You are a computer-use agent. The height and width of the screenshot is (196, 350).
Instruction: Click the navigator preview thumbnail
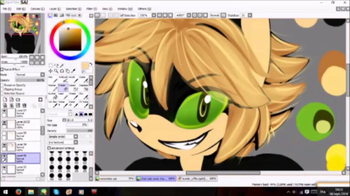click(23, 33)
